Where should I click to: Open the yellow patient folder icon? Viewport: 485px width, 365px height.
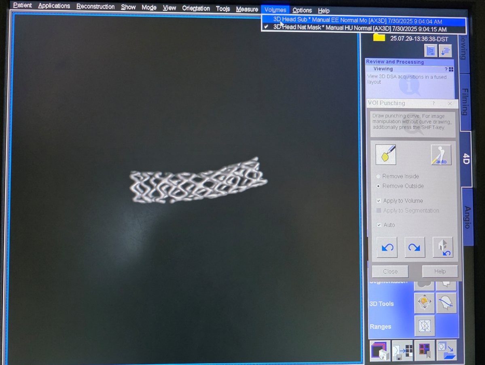pos(379,38)
